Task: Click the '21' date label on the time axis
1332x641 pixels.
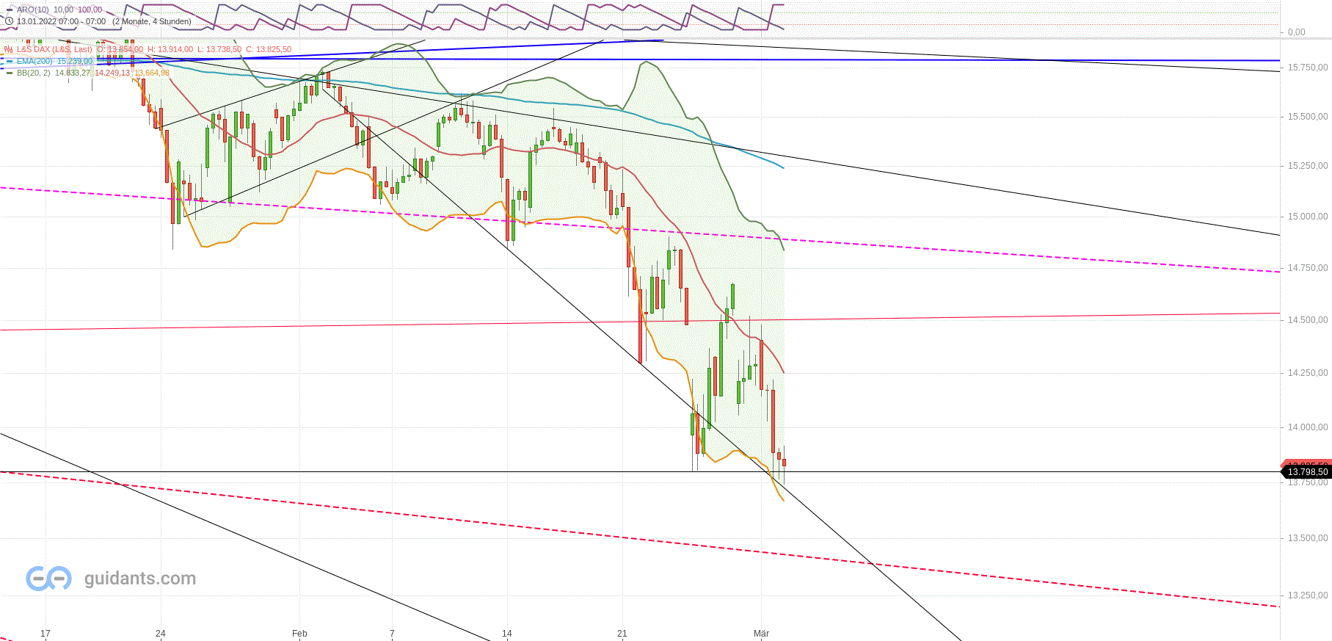Action: click(622, 634)
